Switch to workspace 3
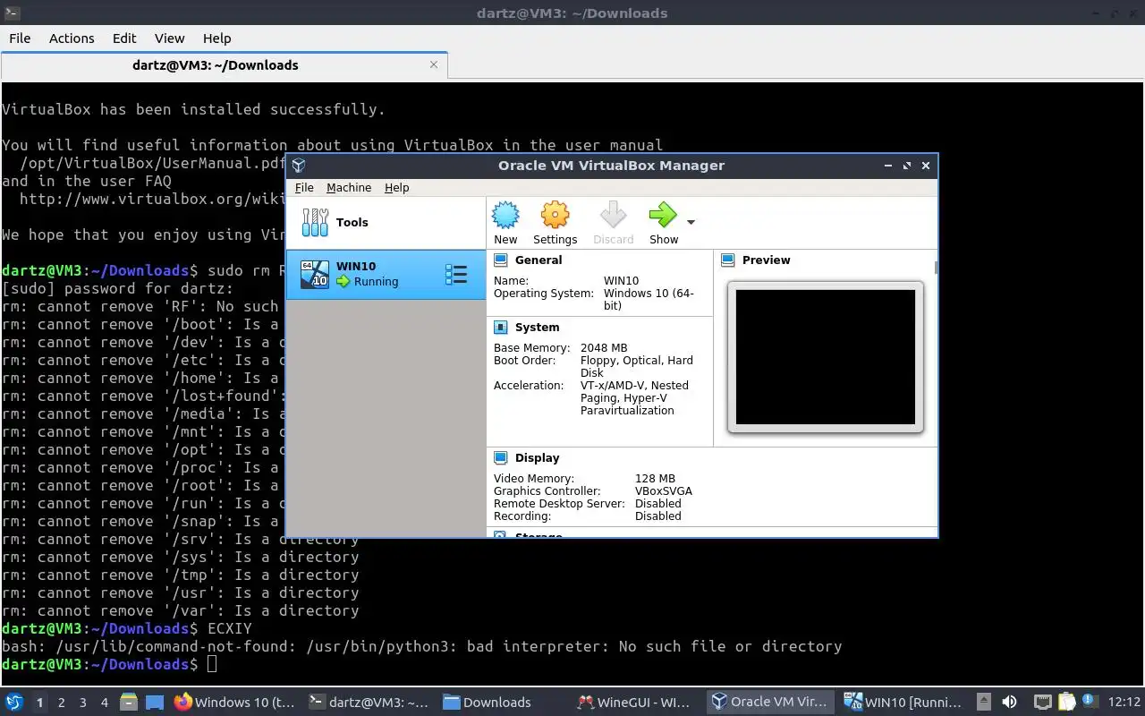This screenshot has width=1145, height=716. point(83,703)
